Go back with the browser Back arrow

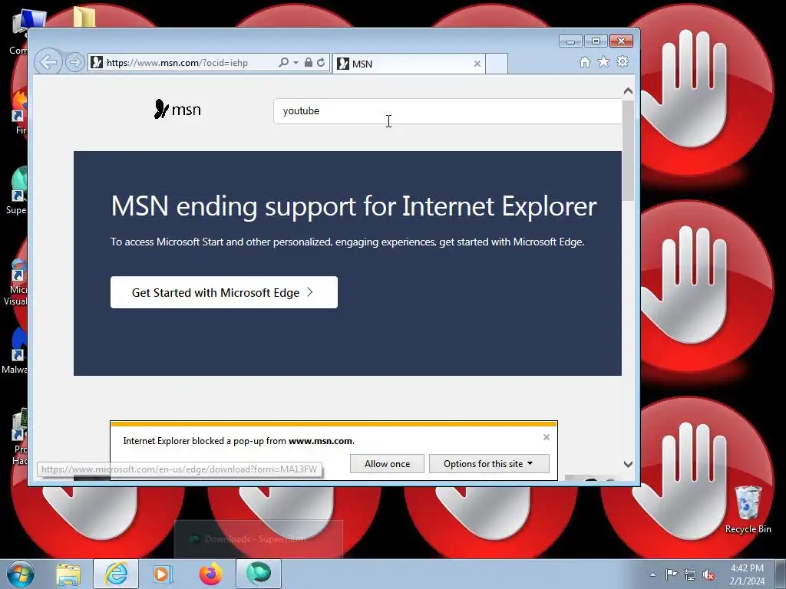pos(48,62)
